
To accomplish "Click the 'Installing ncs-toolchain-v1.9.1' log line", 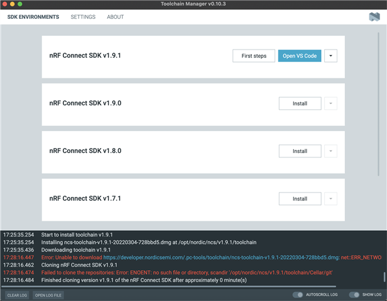I will (148, 243).
